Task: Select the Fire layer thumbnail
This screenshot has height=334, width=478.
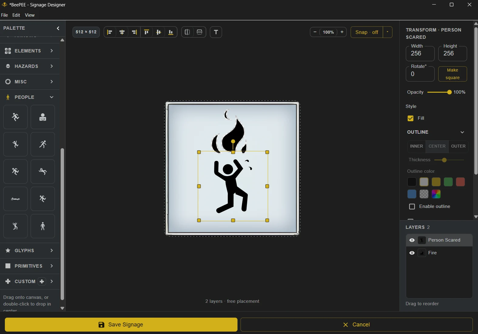Action: [x=422, y=253]
